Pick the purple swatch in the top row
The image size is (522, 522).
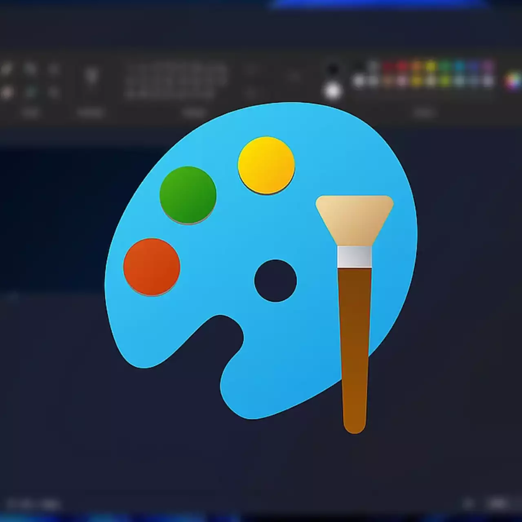click(488, 66)
